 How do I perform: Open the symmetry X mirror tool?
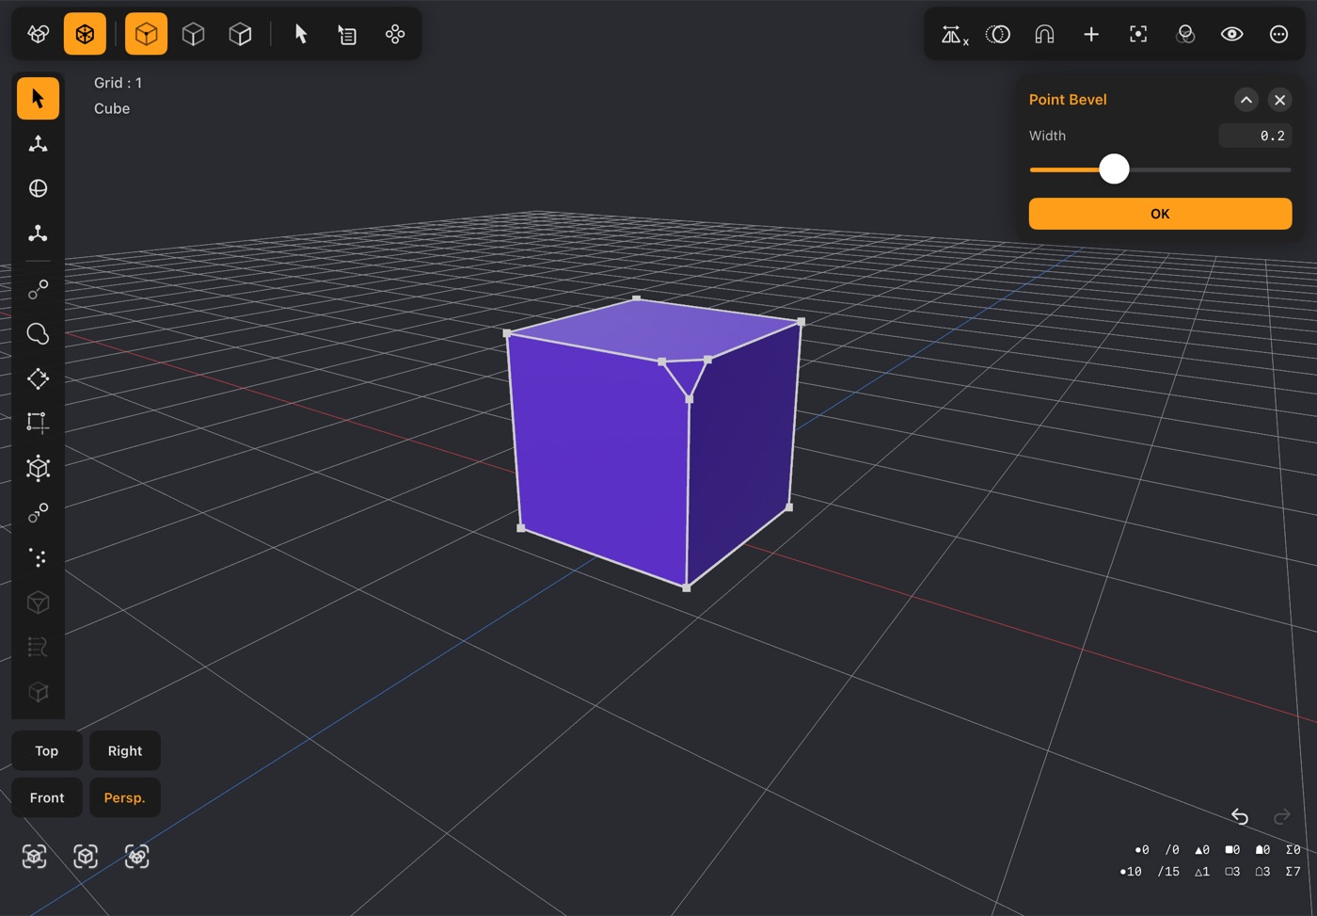pos(954,35)
